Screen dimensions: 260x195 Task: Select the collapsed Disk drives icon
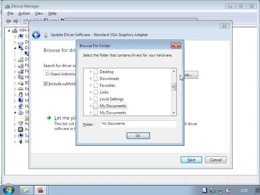tap(21, 42)
